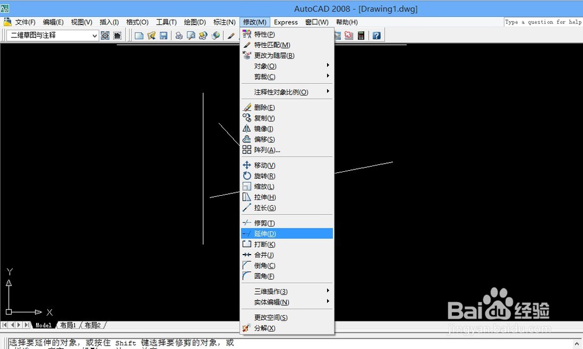The height and width of the screenshot is (349, 583).
Task: Choose the highlighted 延伸(D) extend command
Action: [287, 234]
